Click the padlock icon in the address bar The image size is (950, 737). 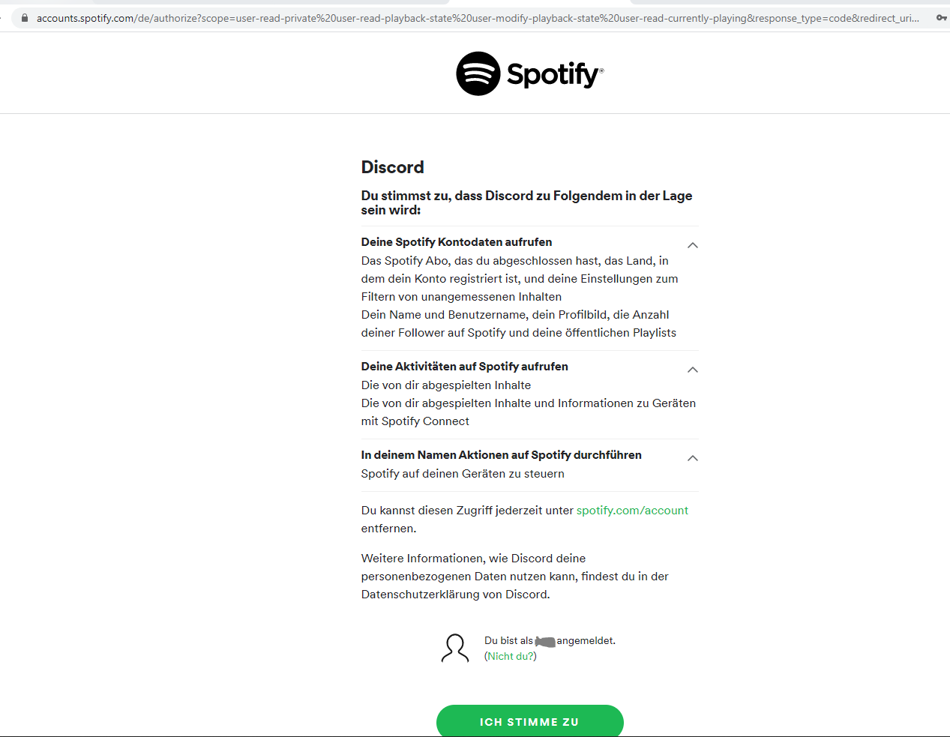click(25, 18)
